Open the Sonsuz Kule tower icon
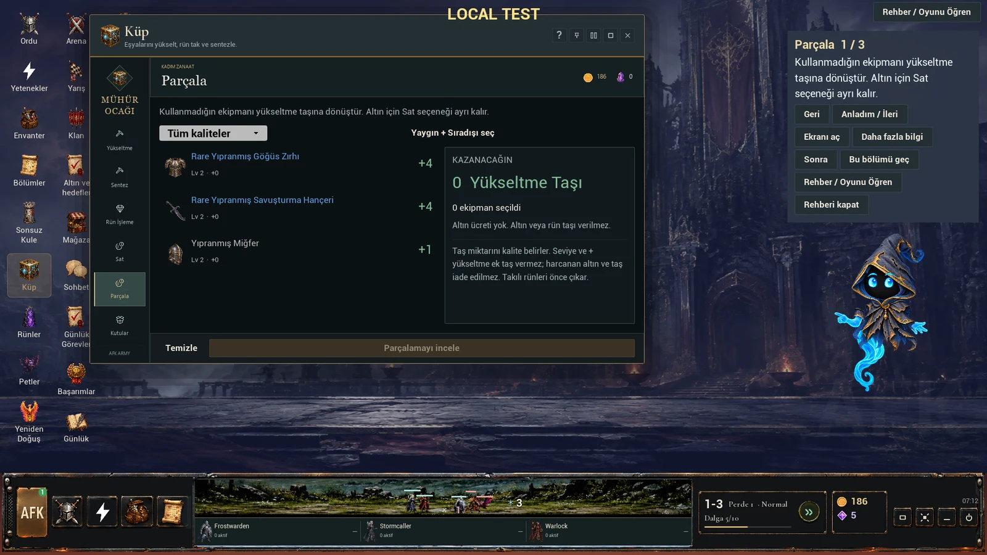The width and height of the screenshot is (987, 555). click(x=29, y=222)
